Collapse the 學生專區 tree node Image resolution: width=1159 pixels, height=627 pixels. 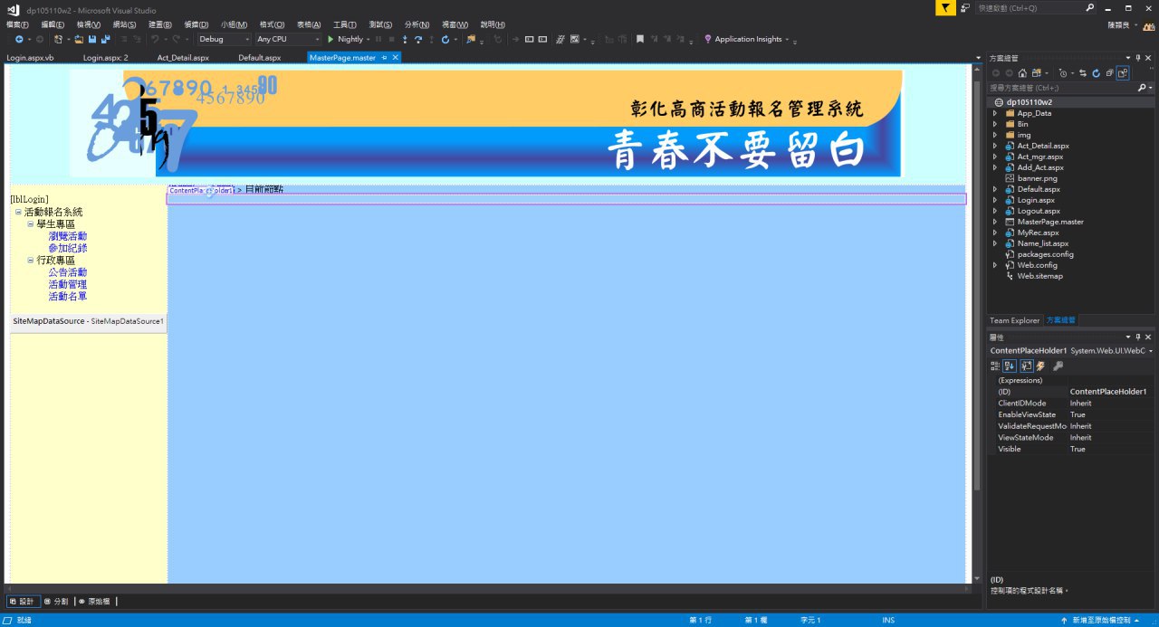click(x=30, y=224)
